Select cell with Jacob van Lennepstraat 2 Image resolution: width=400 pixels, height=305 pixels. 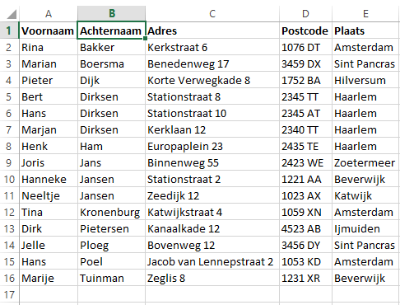click(212, 261)
